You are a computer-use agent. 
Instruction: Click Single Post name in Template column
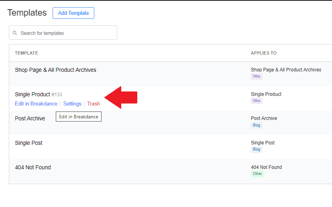29,143
